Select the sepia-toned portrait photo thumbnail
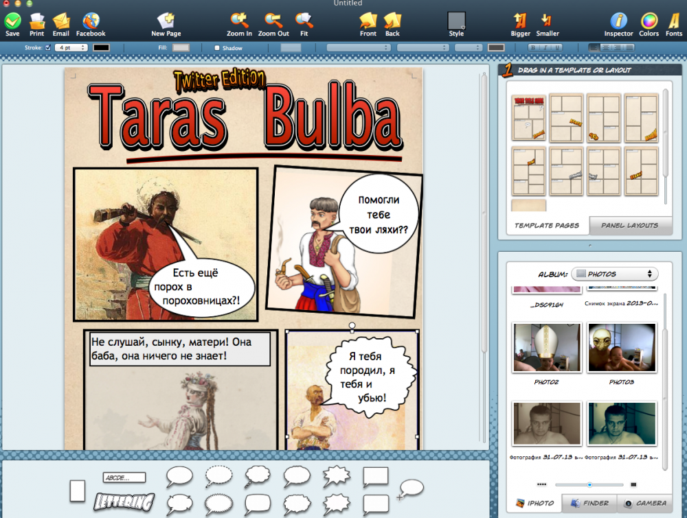Screen dimensions: 687x518 coord(547,423)
